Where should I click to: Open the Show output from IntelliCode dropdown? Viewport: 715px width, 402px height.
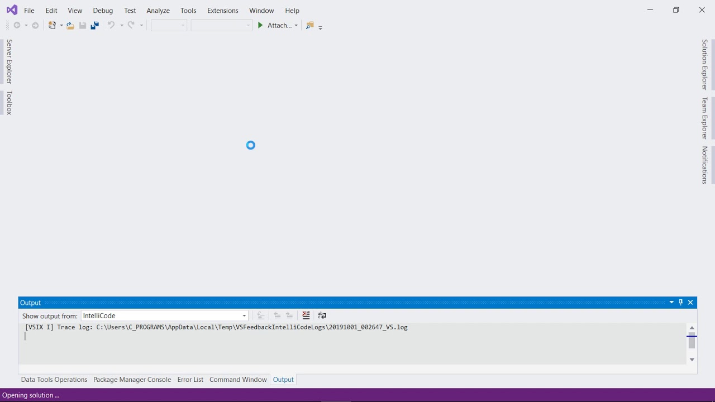(x=165, y=315)
